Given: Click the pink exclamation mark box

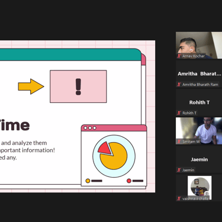Looking at the screenshot, I should (78, 86).
